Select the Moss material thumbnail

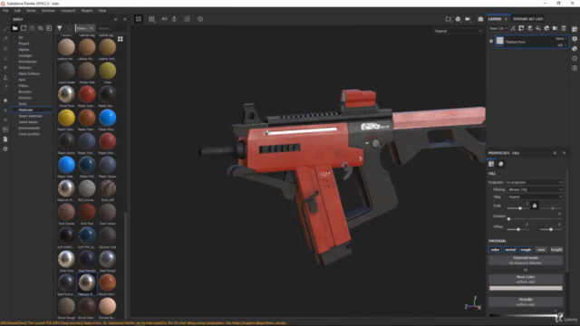coord(107,71)
